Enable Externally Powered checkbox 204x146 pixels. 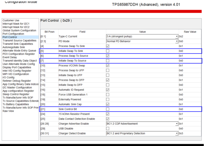point(108,99)
